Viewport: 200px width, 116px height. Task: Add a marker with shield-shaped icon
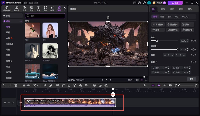(45, 85)
